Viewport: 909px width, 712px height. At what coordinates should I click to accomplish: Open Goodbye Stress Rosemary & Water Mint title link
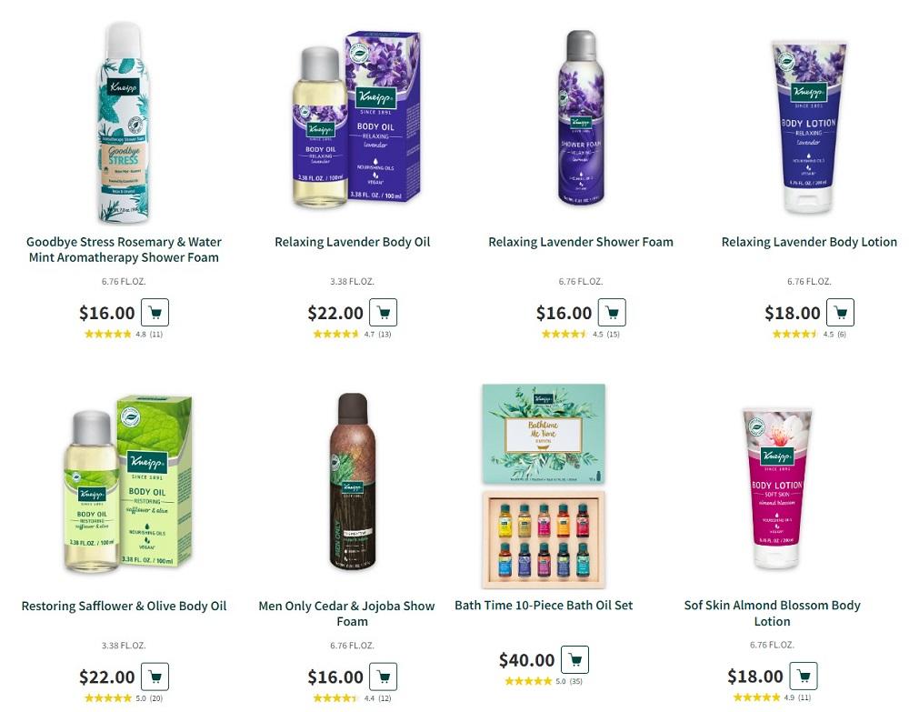pyautogui.click(x=124, y=249)
